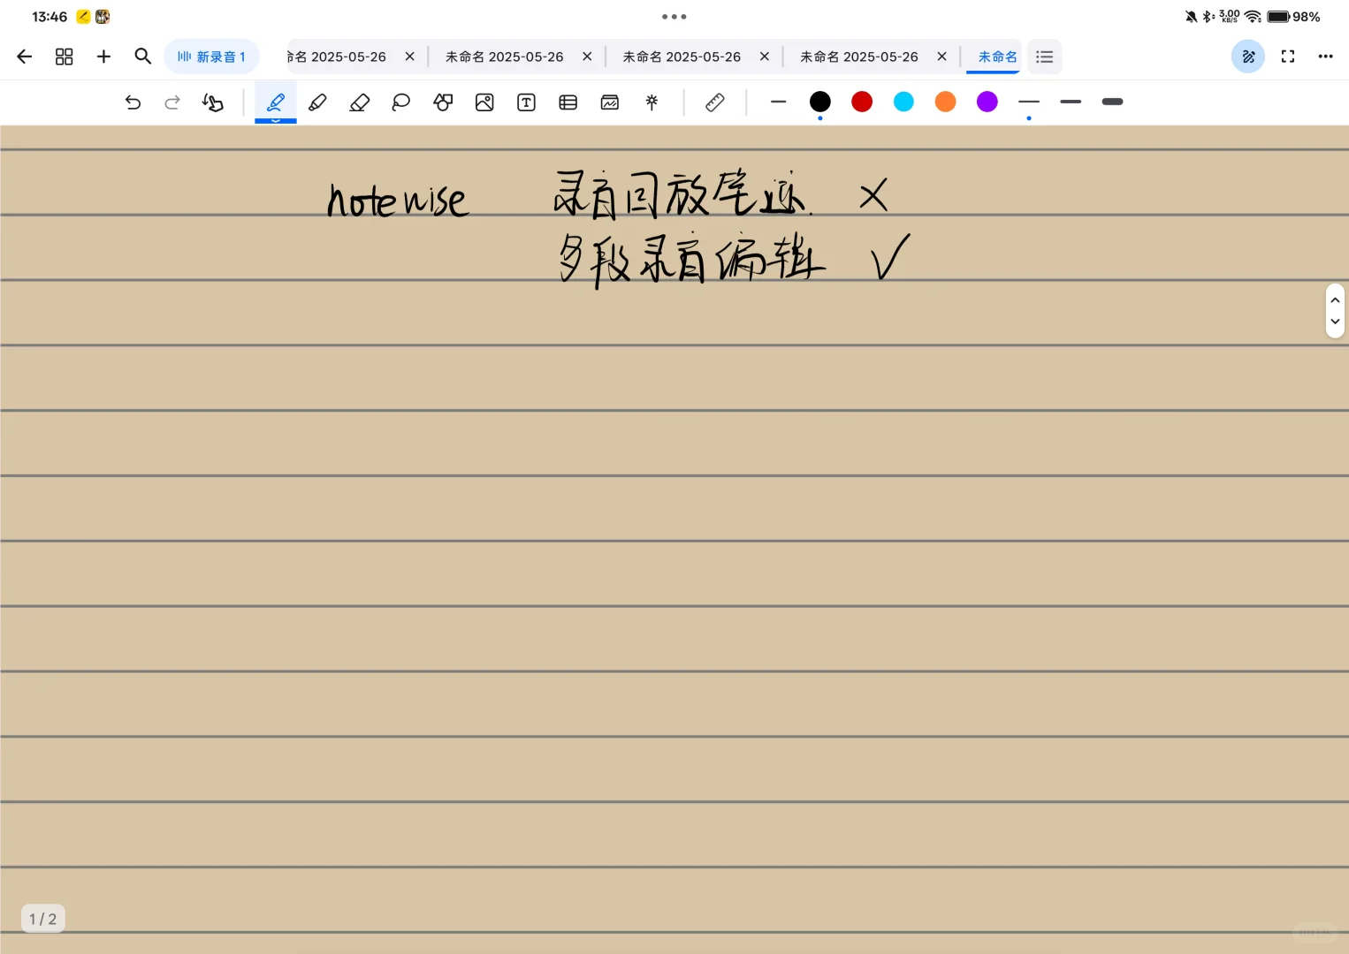Insert a table
This screenshot has height=954, width=1349.
pos(568,102)
